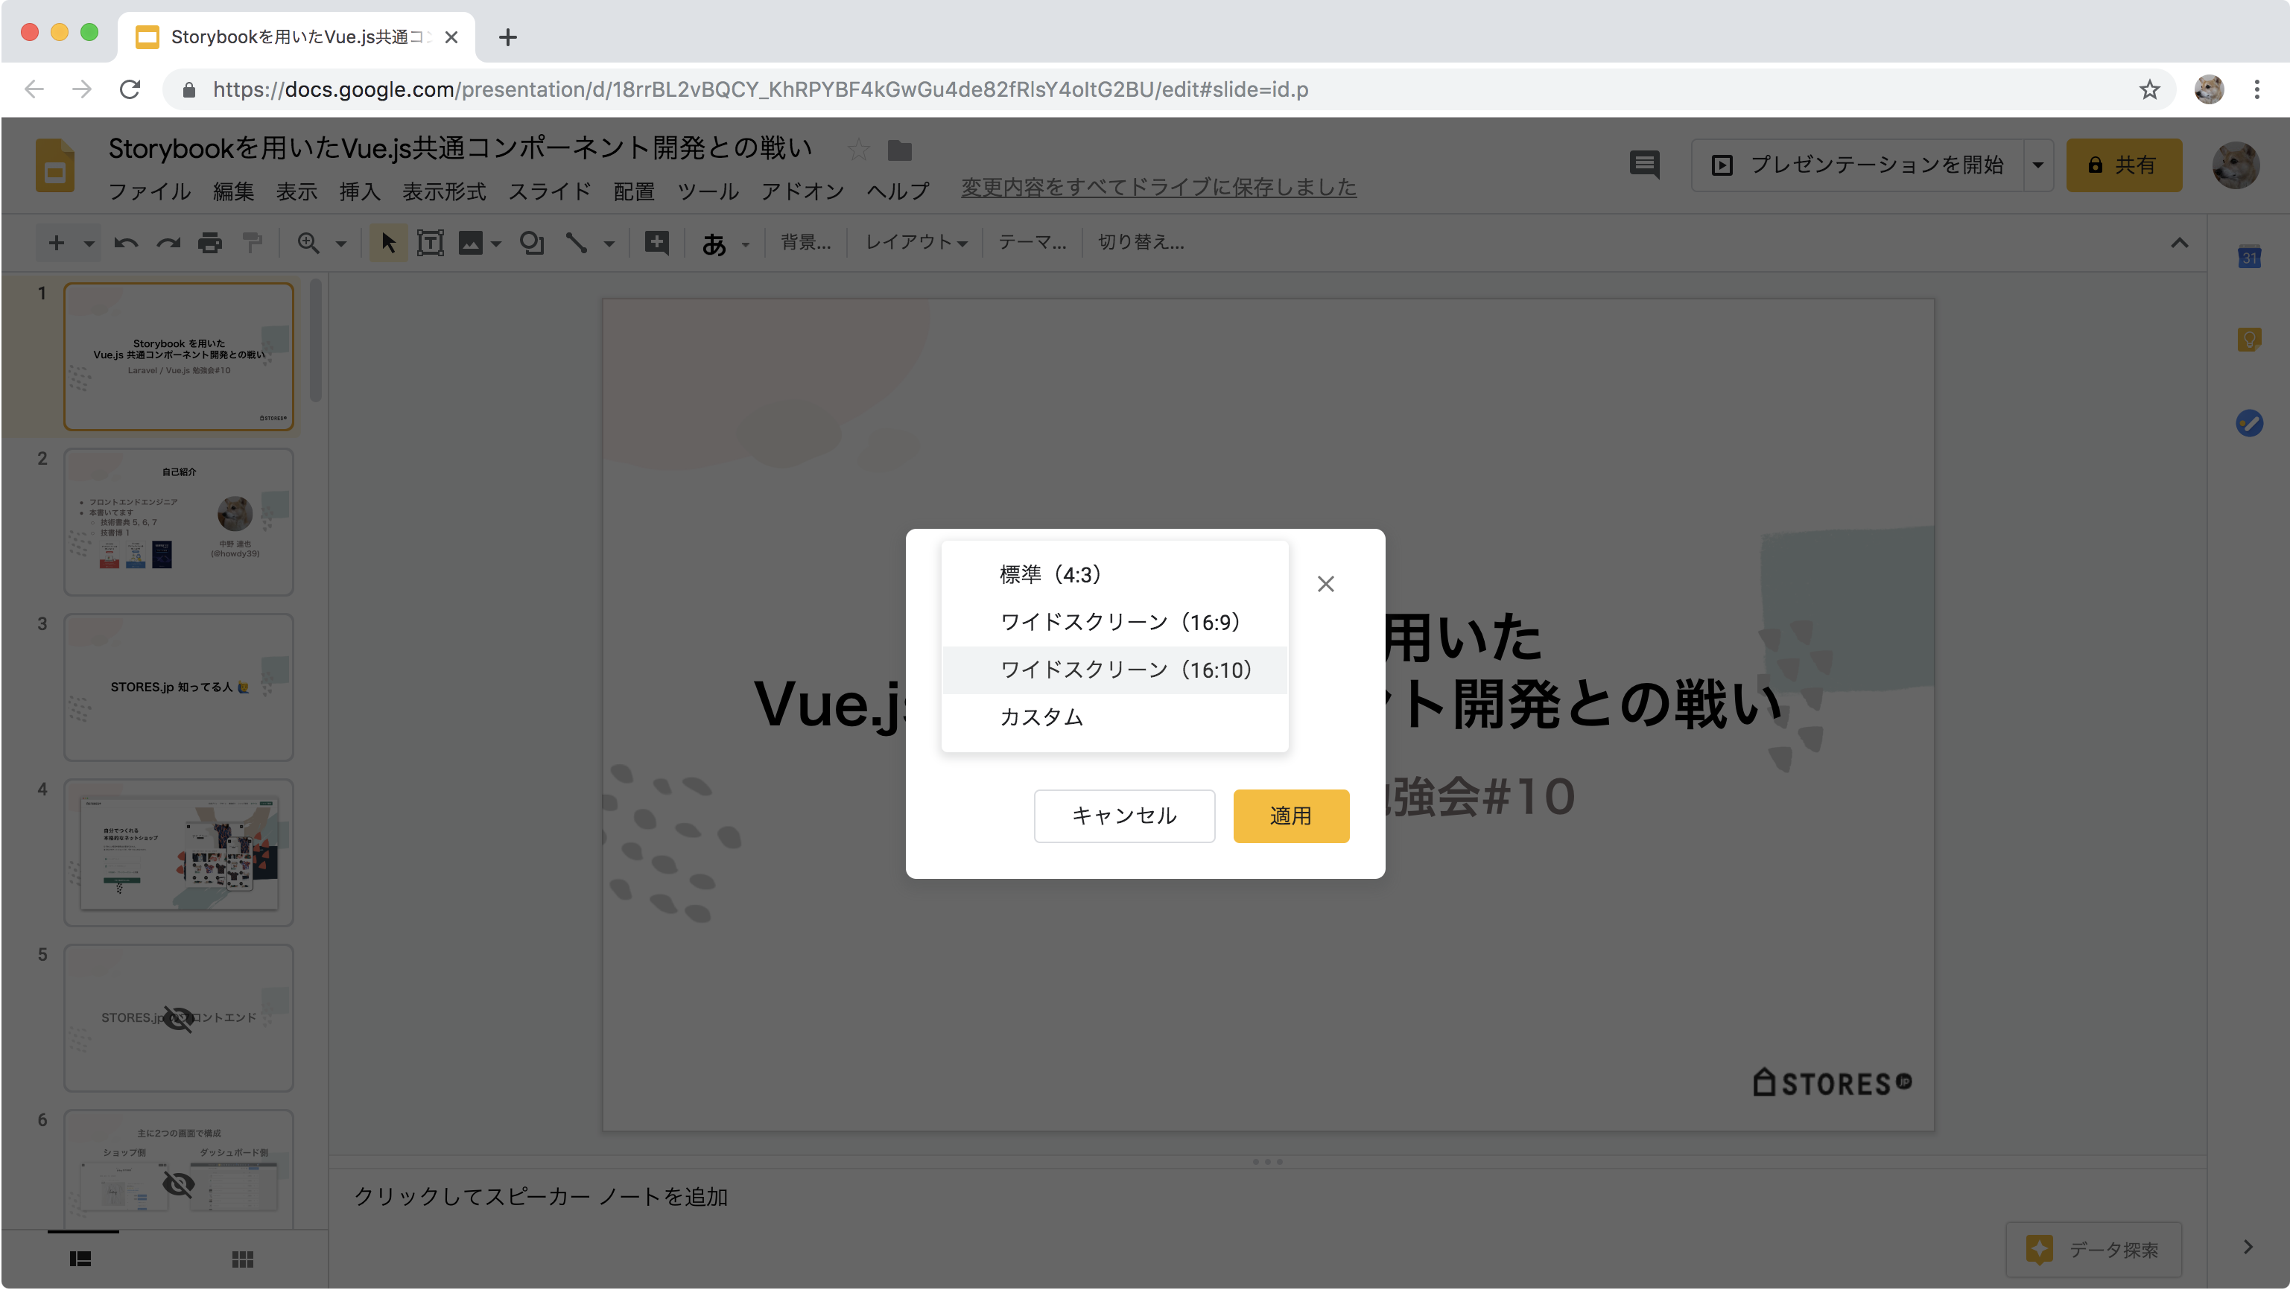2290x1290 pixels.
Task: Click the zoom magnifier icon
Action: pos(308,243)
